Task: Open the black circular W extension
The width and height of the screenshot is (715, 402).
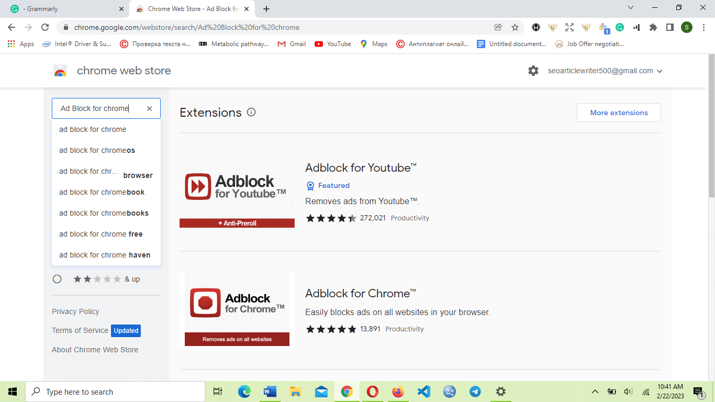Action: [536, 27]
